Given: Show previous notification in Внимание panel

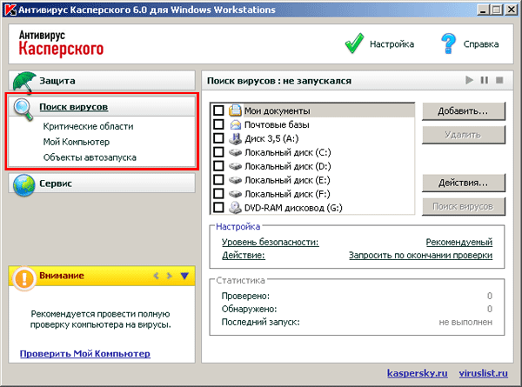Looking at the screenshot, I should tap(156, 276).
